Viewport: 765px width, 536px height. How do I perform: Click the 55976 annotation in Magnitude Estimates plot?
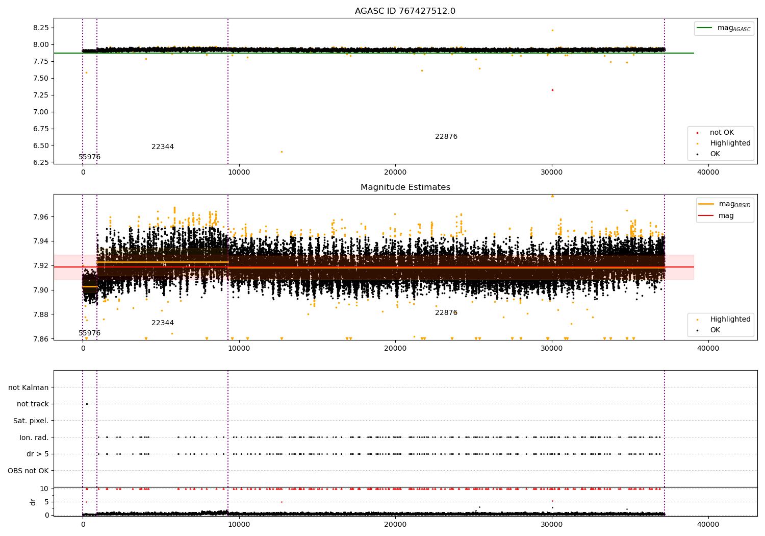[x=90, y=333]
